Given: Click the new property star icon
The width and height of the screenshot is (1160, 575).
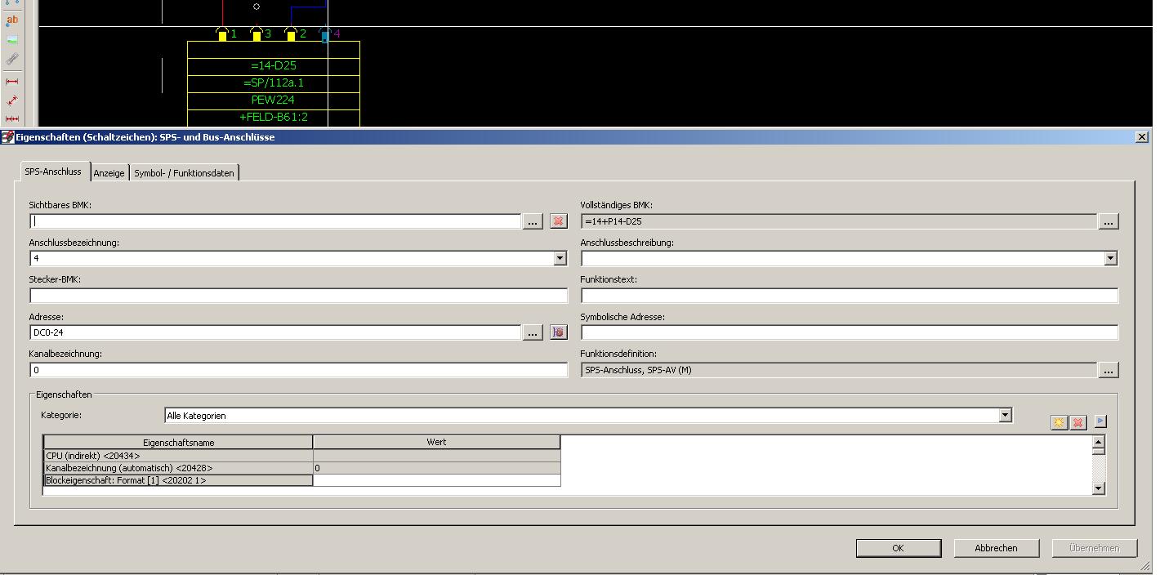Looking at the screenshot, I should point(1059,422).
